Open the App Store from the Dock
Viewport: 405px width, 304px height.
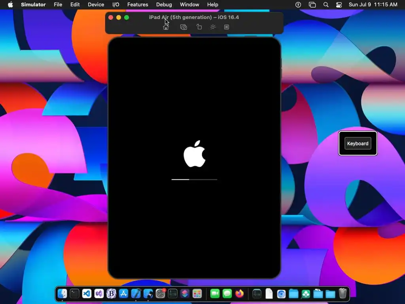pos(123,294)
